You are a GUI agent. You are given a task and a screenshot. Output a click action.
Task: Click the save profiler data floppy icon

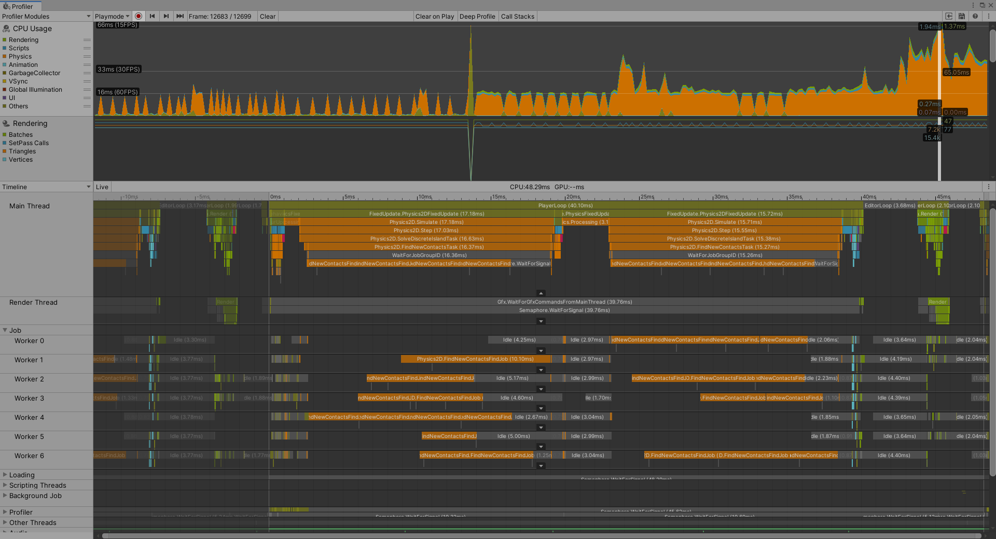(x=962, y=16)
